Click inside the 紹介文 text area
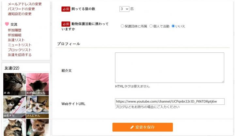The image size is (235, 136). (x=169, y=68)
